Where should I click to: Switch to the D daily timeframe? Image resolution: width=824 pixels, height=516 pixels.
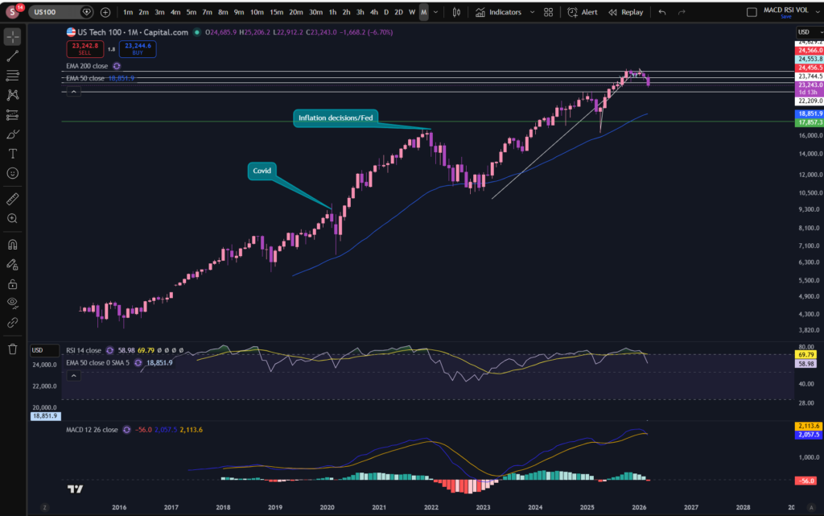tap(386, 12)
